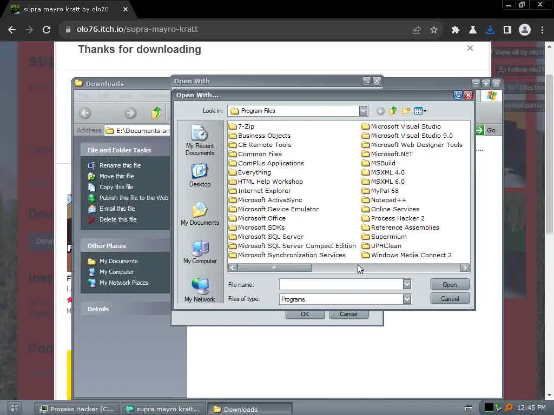Click the horizontal scrollbar thumb in file list

(274, 267)
